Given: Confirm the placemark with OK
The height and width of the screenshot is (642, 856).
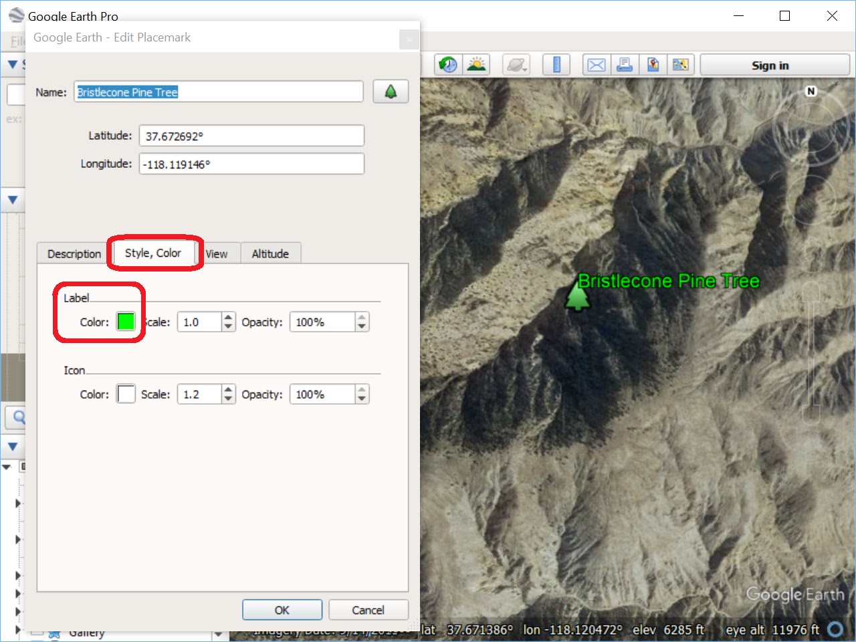Looking at the screenshot, I should 282,610.
